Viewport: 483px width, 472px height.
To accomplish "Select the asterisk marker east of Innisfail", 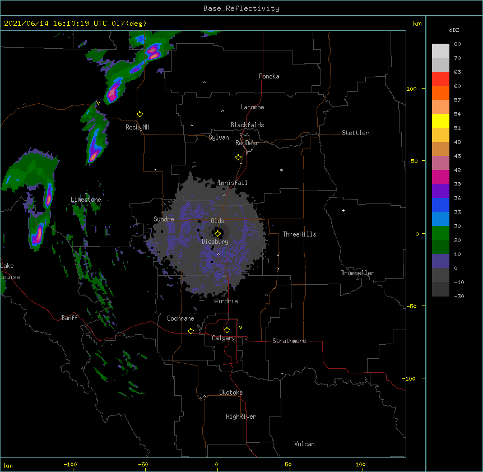I will click(281, 170).
